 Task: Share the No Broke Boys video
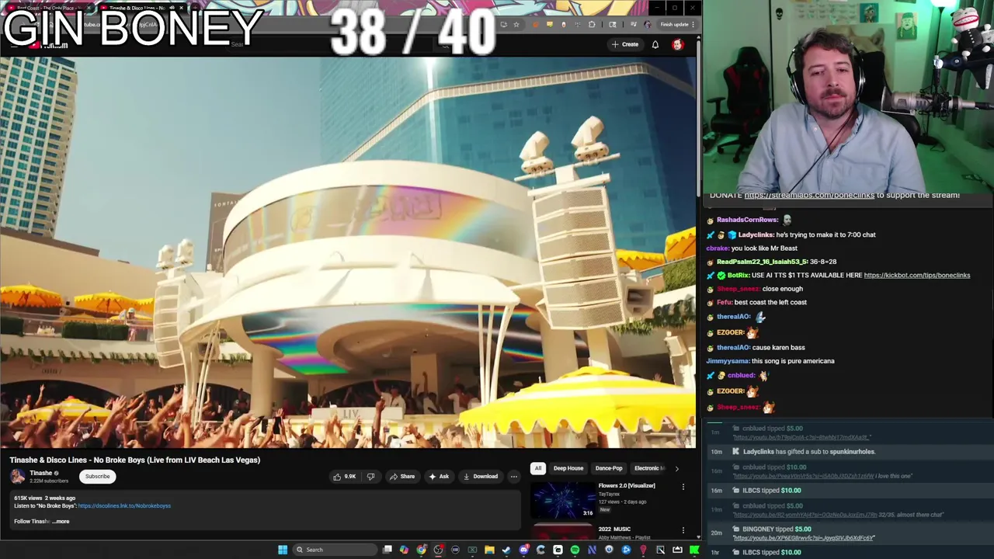(x=402, y=477)
